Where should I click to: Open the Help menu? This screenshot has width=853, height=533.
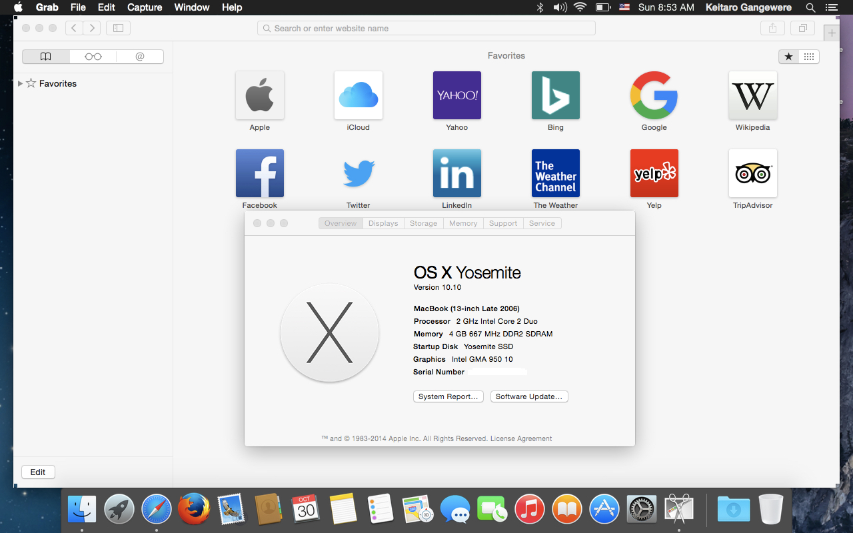pos(232,7)
